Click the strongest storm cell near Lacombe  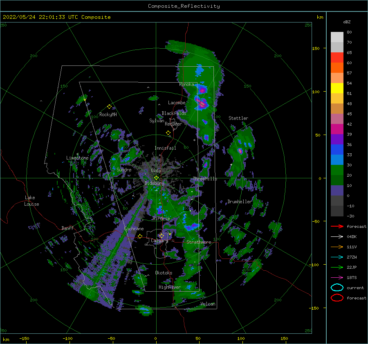[x=201, y=103]
